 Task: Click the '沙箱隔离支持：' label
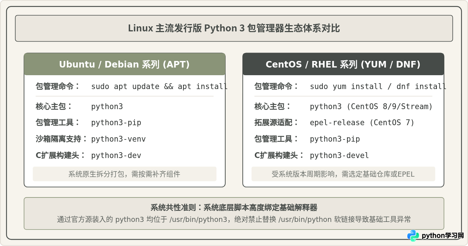point(62,139)
